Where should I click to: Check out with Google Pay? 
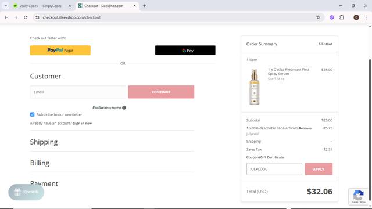point(185,51)
